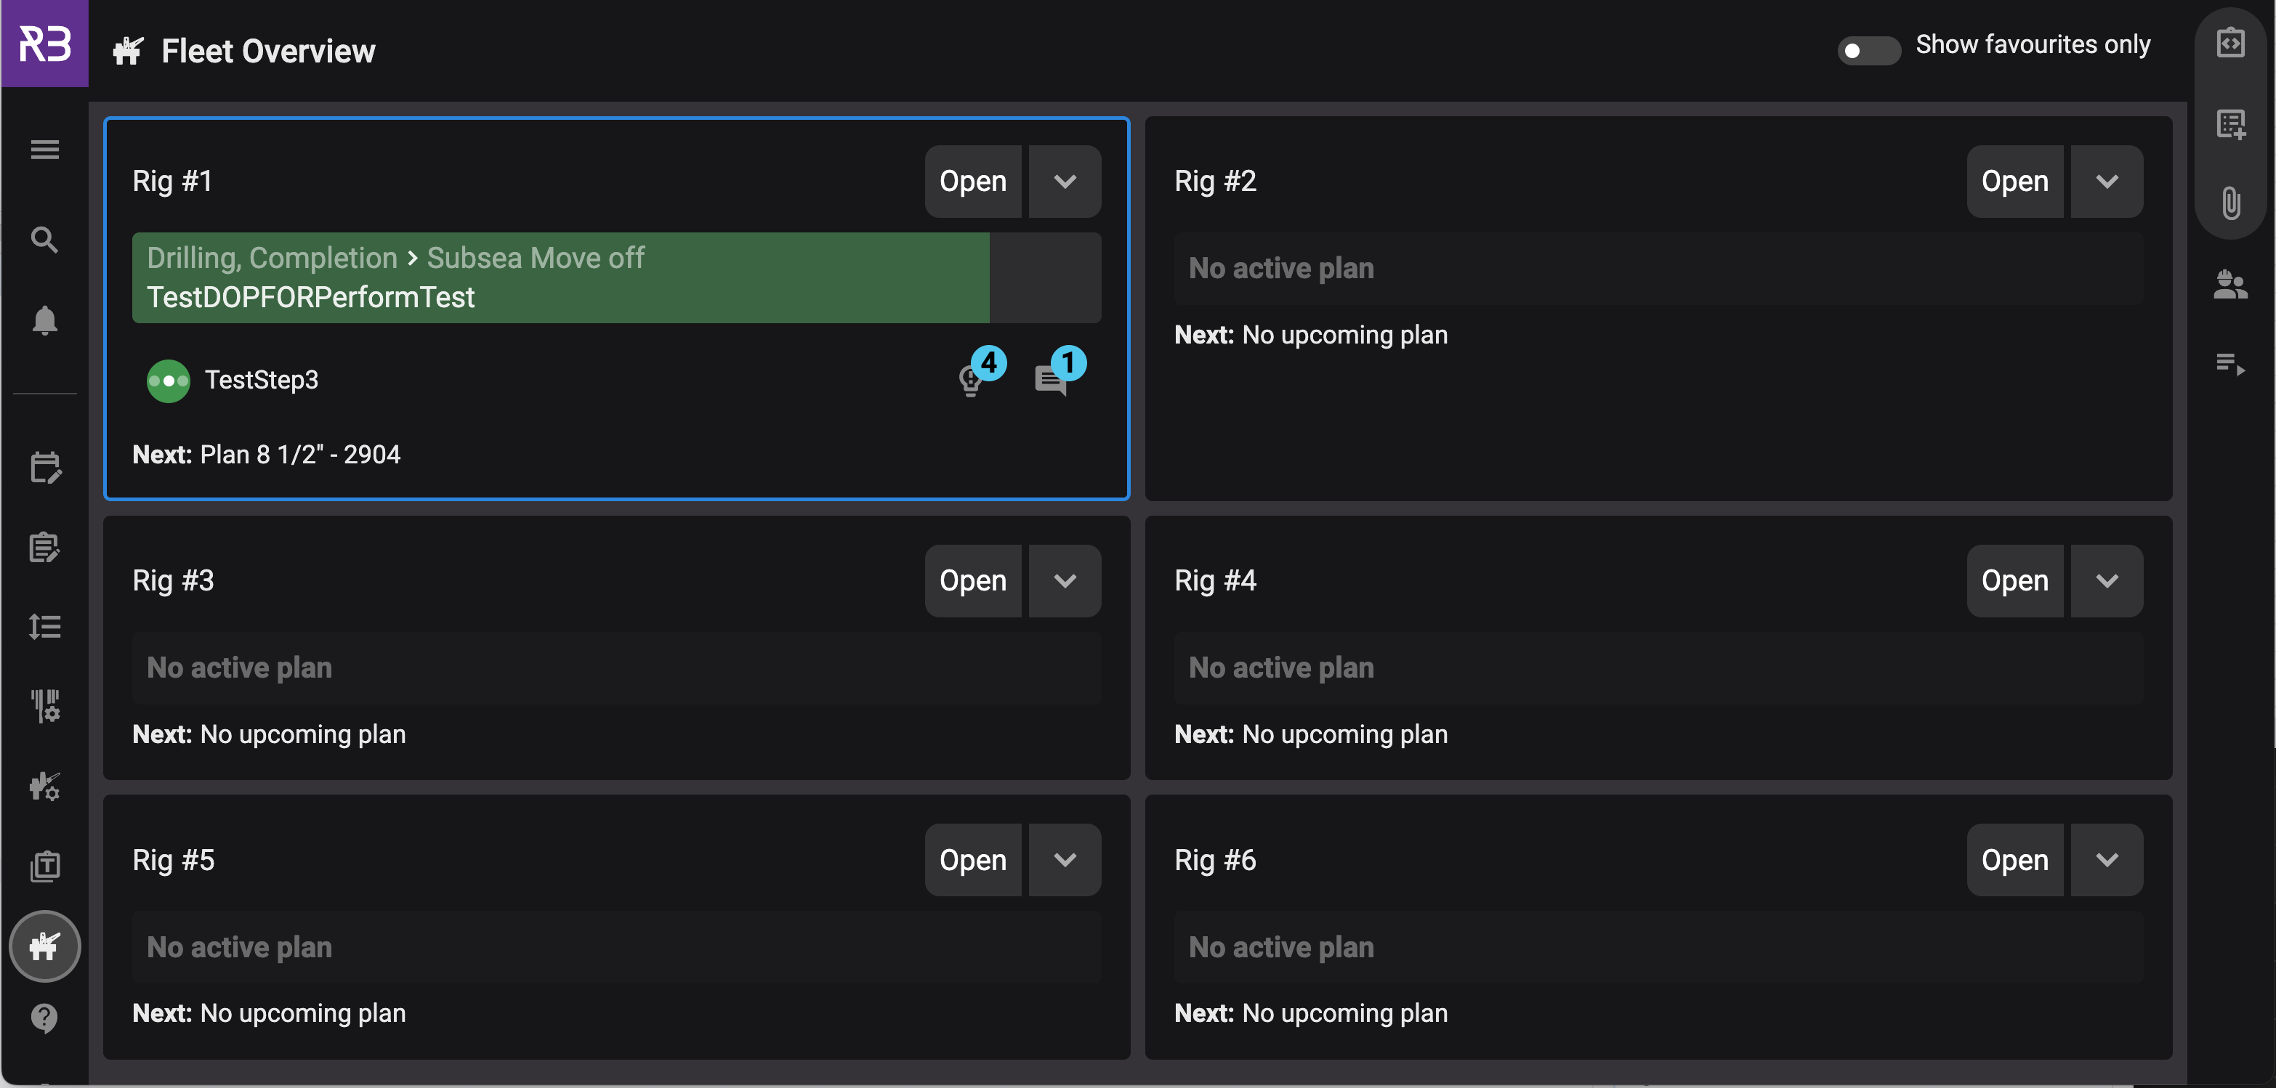2276x1088 pixels.
Task: Click the TestStep3 status entry
Action: point(261,381)
